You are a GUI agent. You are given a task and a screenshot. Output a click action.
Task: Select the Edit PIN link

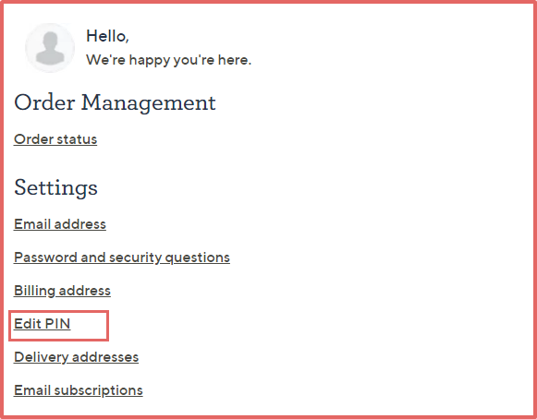[x=43, y=324]
